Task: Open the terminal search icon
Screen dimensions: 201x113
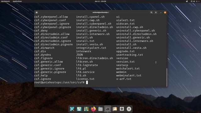Action: pyautogui.click(x=151, y=13)
